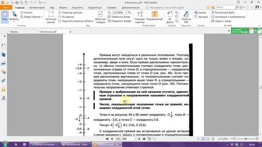Insert a Link (Ссылка)
This screenshot has height=147, width=262.
point(200,13)
